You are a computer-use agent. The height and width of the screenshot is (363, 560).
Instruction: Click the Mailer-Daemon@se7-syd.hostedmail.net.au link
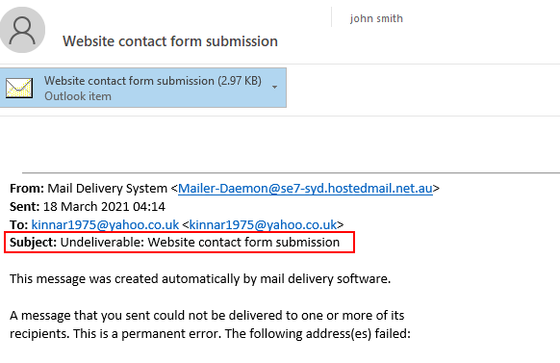[x=305, y=189]
